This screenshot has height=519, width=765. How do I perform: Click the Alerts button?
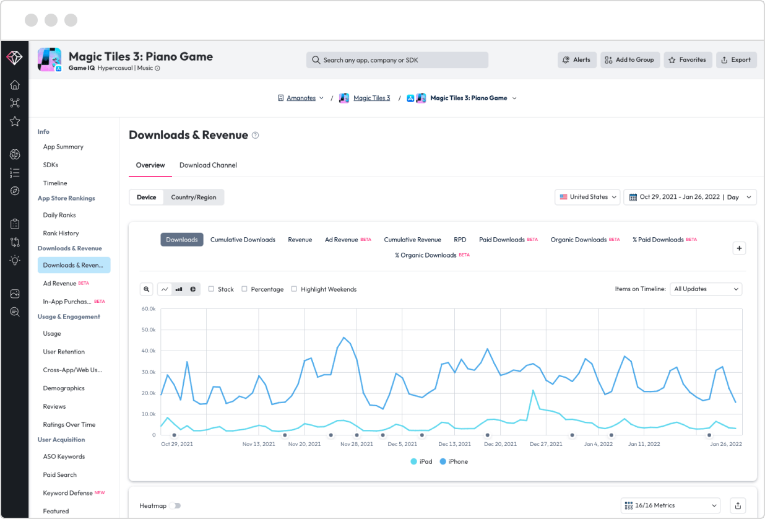point(577,60)
